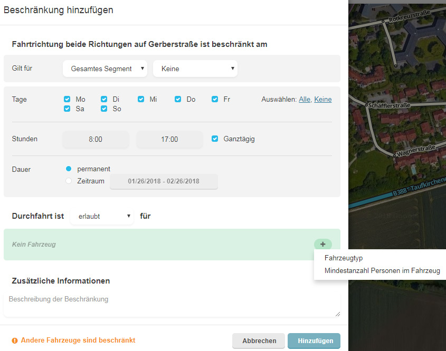
Task: Toggle the Fr (Friday) checkbox
Action: 215,99
